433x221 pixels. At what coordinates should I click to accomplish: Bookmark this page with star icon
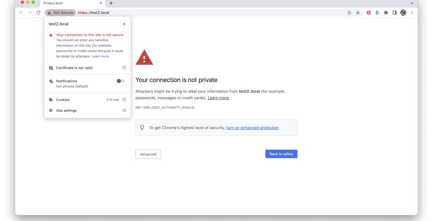(x=357, y=13)
